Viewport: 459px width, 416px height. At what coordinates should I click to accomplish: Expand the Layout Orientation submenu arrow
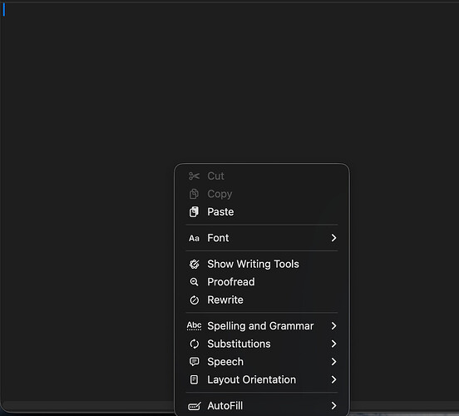333,379
